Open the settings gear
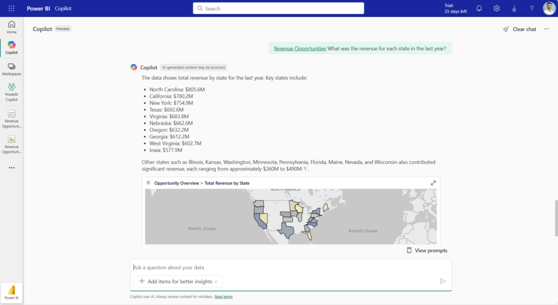This screenshot has height=305, width=558. tap(496, 8)
